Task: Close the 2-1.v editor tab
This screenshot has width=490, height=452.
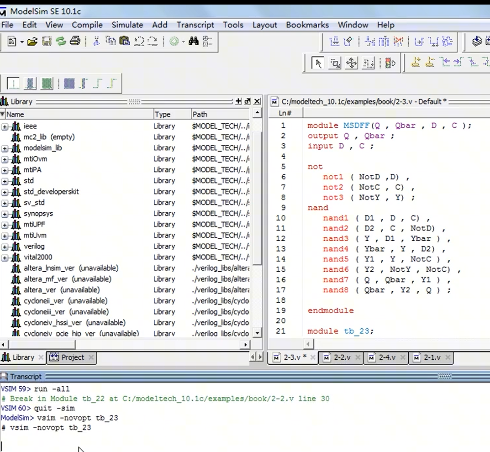Action: click(448, 357)
